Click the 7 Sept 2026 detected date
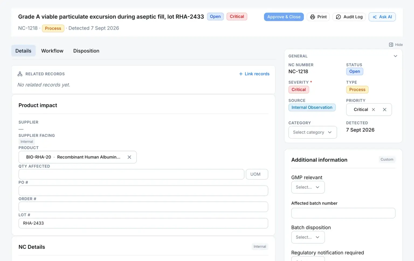Viewport: 414px width, 261px height. pyautogui.click(x=360, y=130)
